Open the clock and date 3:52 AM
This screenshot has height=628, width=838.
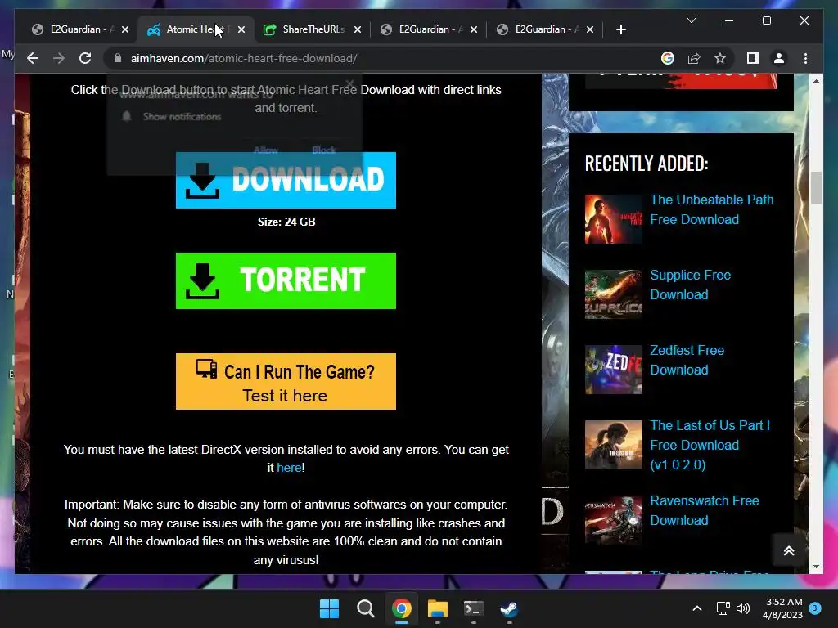[x=783, y=608]
